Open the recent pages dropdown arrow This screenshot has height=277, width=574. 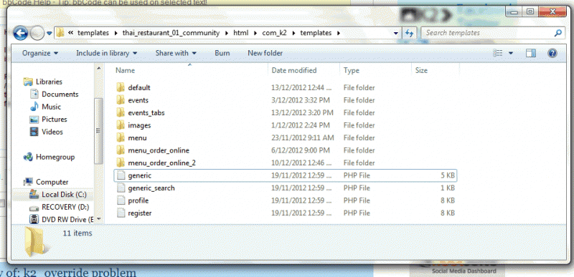point(49,34)
